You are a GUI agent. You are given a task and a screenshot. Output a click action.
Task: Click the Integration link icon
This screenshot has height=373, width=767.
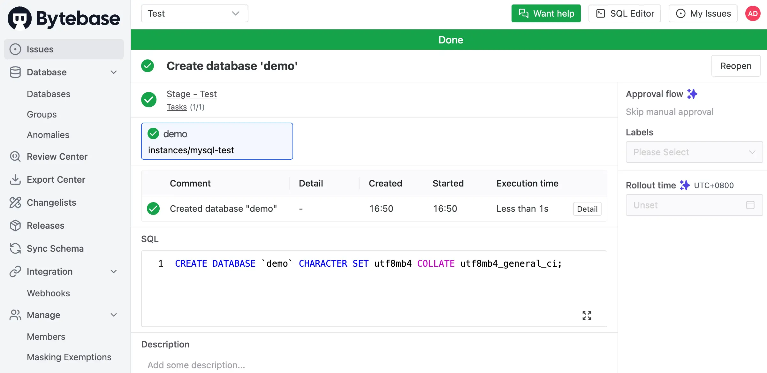[15, 271]
